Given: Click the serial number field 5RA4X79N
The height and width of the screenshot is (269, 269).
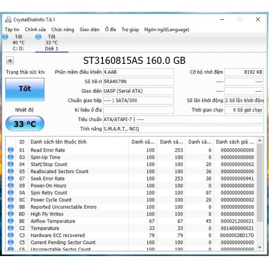Looking at the screenshot, I should point(138,82).
